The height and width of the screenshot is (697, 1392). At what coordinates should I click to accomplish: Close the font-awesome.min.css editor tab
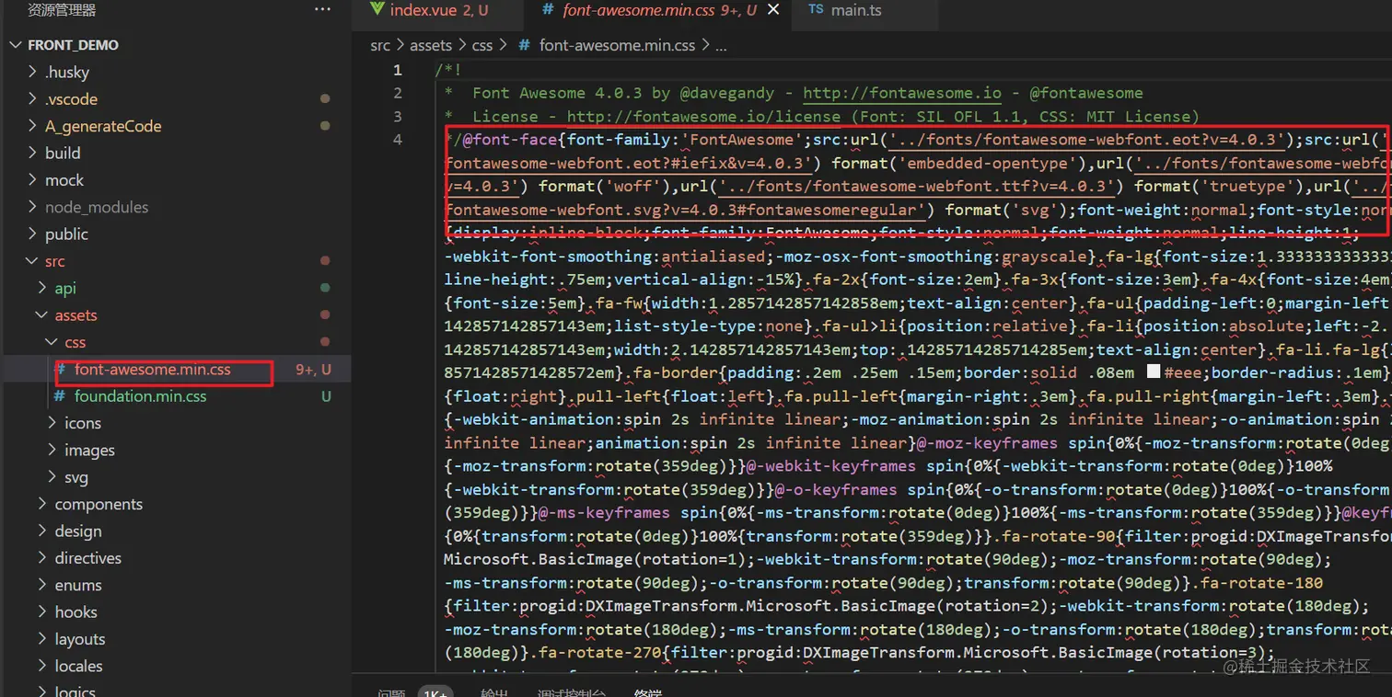(773, 10)
